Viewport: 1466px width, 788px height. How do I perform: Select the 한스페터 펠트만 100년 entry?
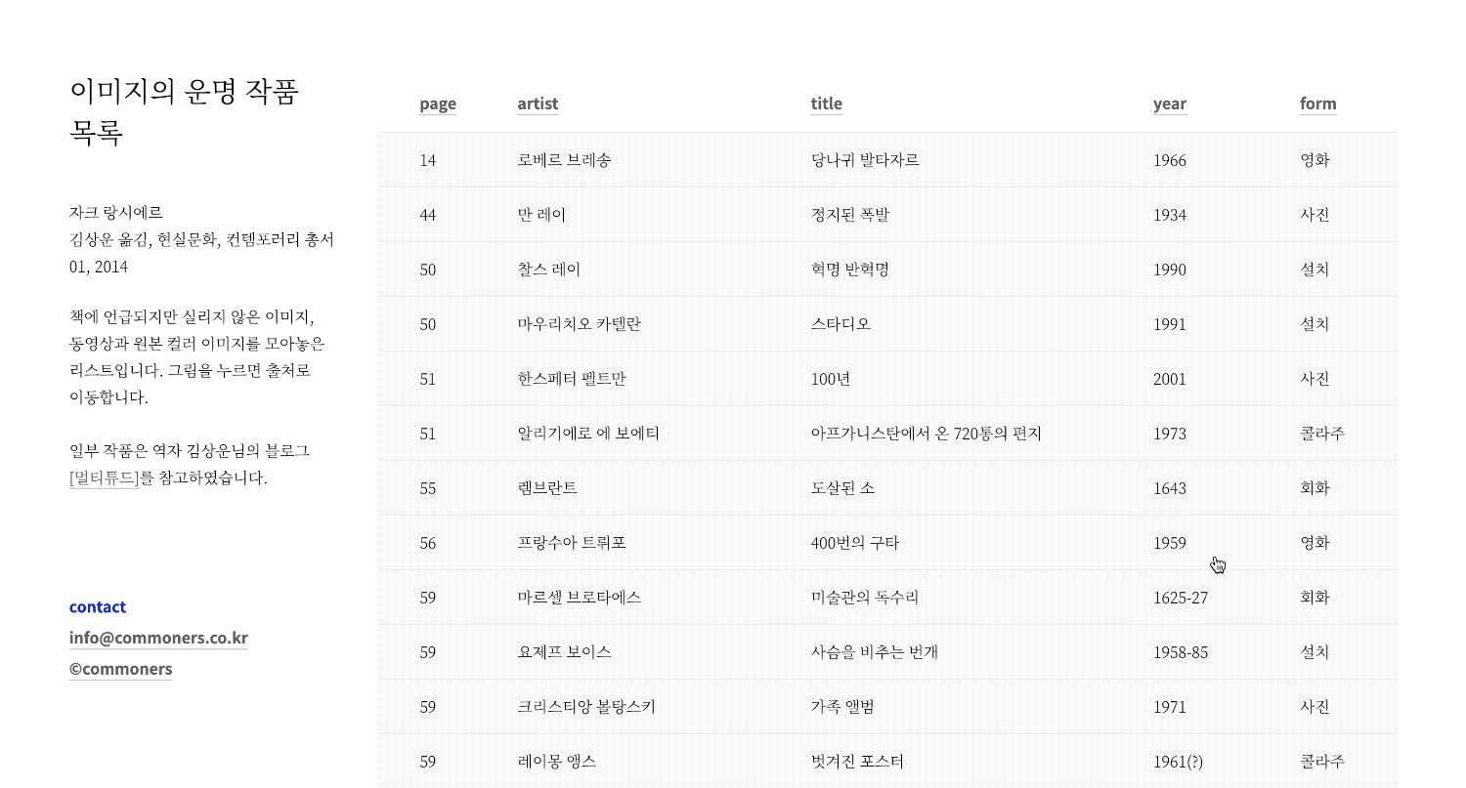tap(887, 379)
